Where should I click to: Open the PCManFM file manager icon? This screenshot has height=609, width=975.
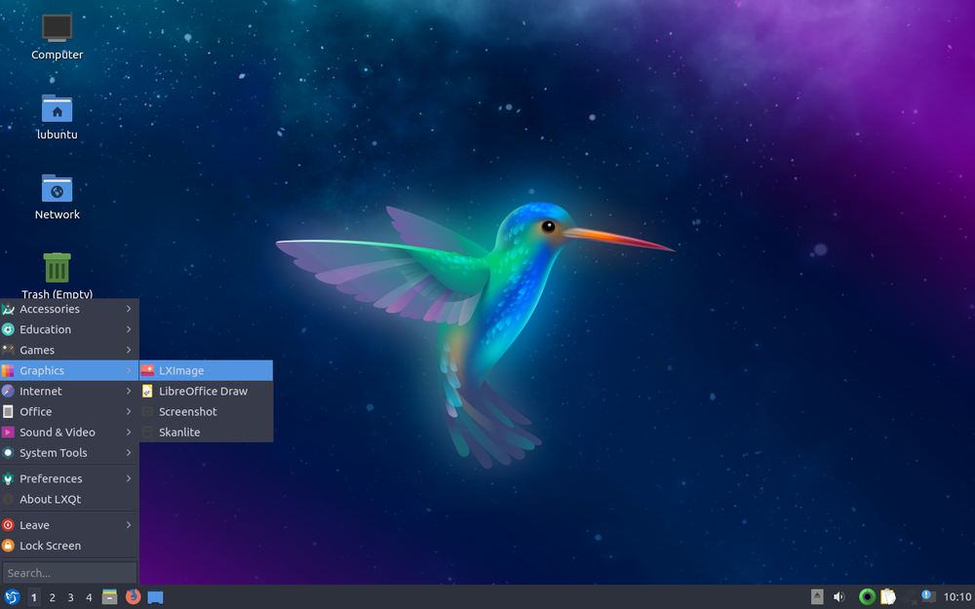[109, 597]
